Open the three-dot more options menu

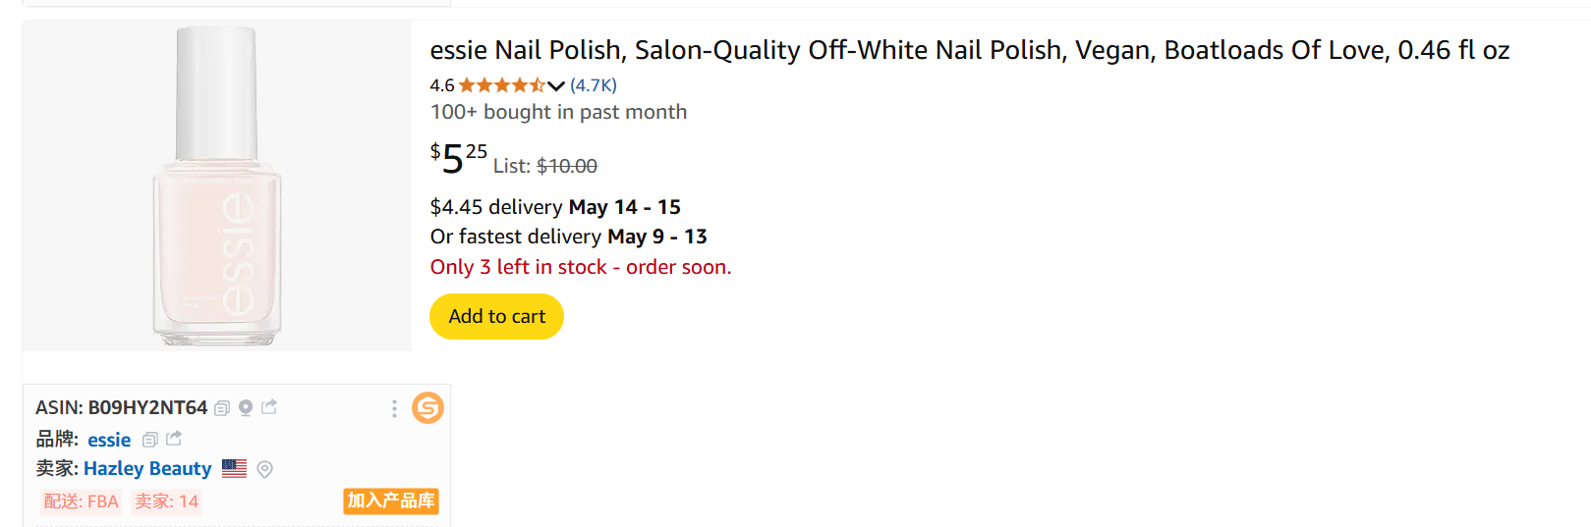[x=394, y=408]
